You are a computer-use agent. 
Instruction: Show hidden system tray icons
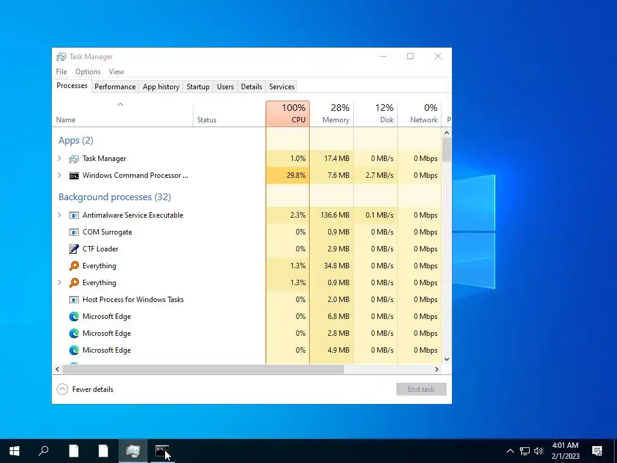point(510,451)
